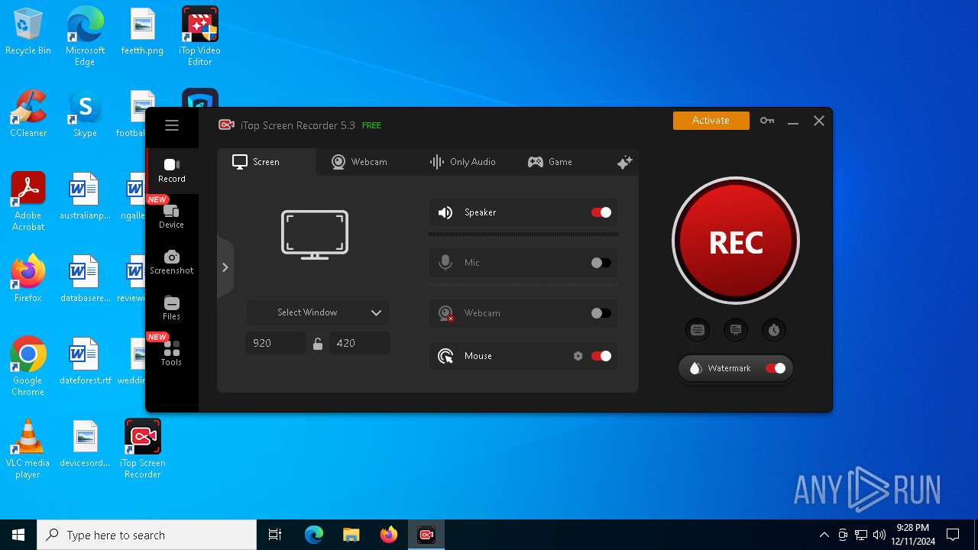This screenshot has height=550, width=978.
Task: Start recording with the REC button
Action: (736, 241)
